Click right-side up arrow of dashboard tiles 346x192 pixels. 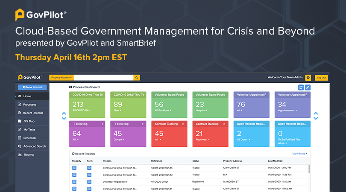(316, 113)
